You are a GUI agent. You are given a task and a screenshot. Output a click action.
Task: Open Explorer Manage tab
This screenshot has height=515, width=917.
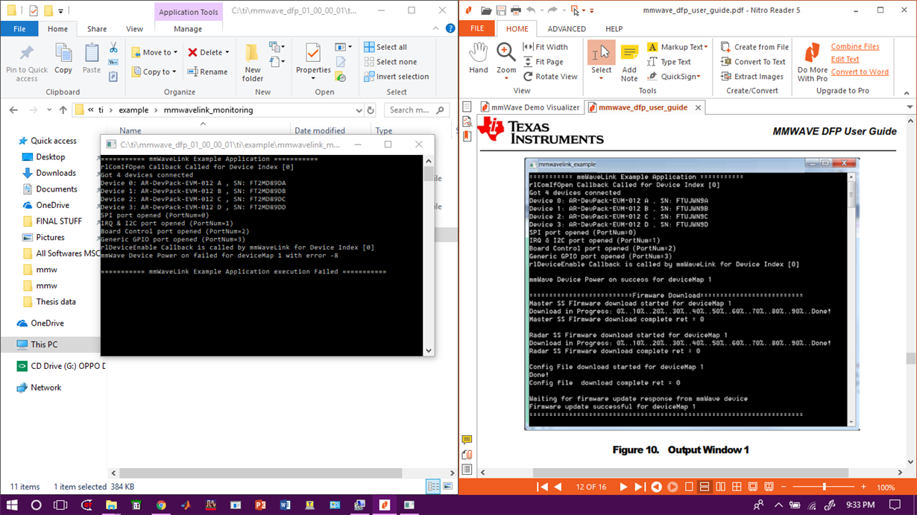[188, 29]
